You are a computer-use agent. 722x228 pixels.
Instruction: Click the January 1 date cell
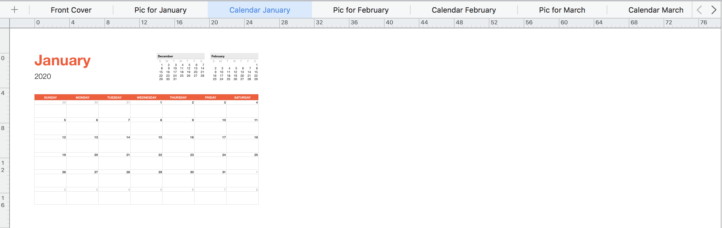pos(147,109)
